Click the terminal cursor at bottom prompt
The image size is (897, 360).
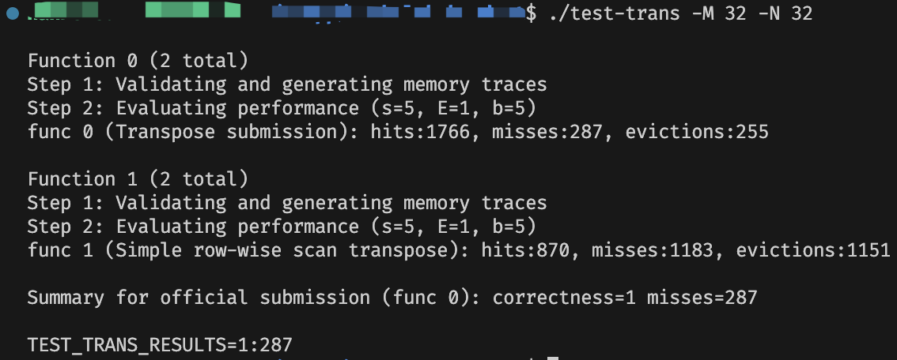tap(553, 356)
